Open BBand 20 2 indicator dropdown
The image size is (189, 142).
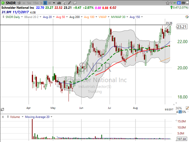40,17
